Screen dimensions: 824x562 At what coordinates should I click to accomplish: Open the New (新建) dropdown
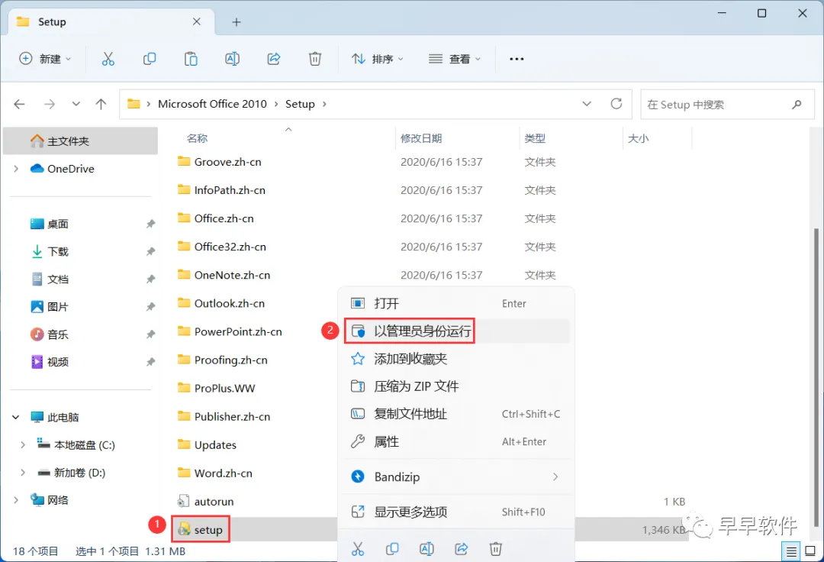click(x=45, y=59)
